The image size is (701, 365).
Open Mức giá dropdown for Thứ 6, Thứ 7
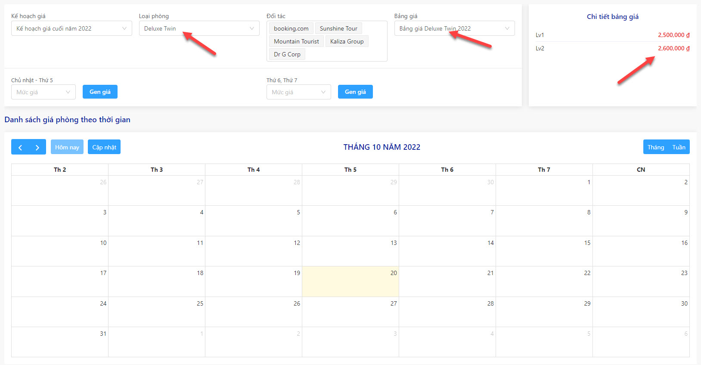[x=298, y=92]
